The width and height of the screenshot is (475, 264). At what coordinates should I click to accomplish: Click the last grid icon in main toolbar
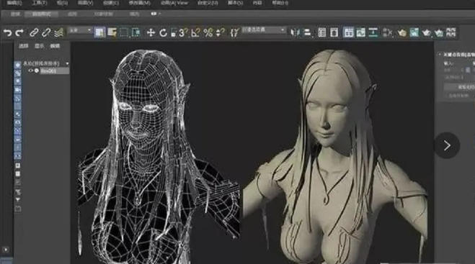451,32
